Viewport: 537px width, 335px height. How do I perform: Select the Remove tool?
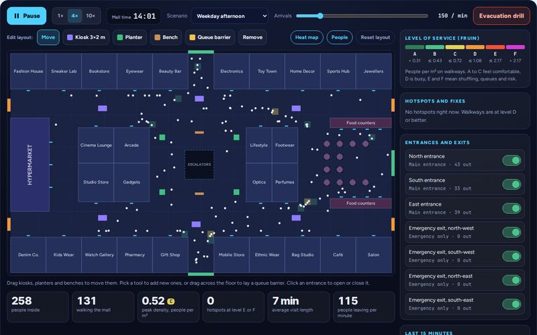click(x=252, y=38)
